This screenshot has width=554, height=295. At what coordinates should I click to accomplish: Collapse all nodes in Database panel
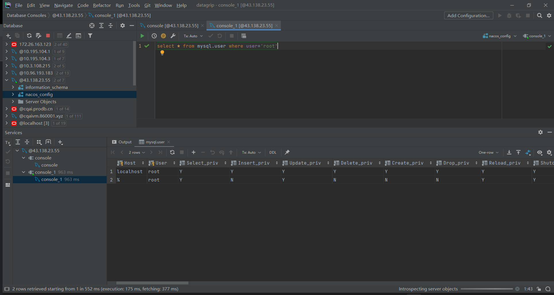pos(111,26)
